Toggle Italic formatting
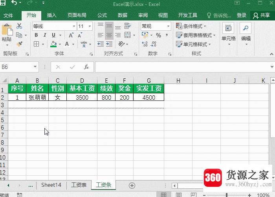Image resolution: width=275 pixels, height=197 pixels. tap(45, 35)
